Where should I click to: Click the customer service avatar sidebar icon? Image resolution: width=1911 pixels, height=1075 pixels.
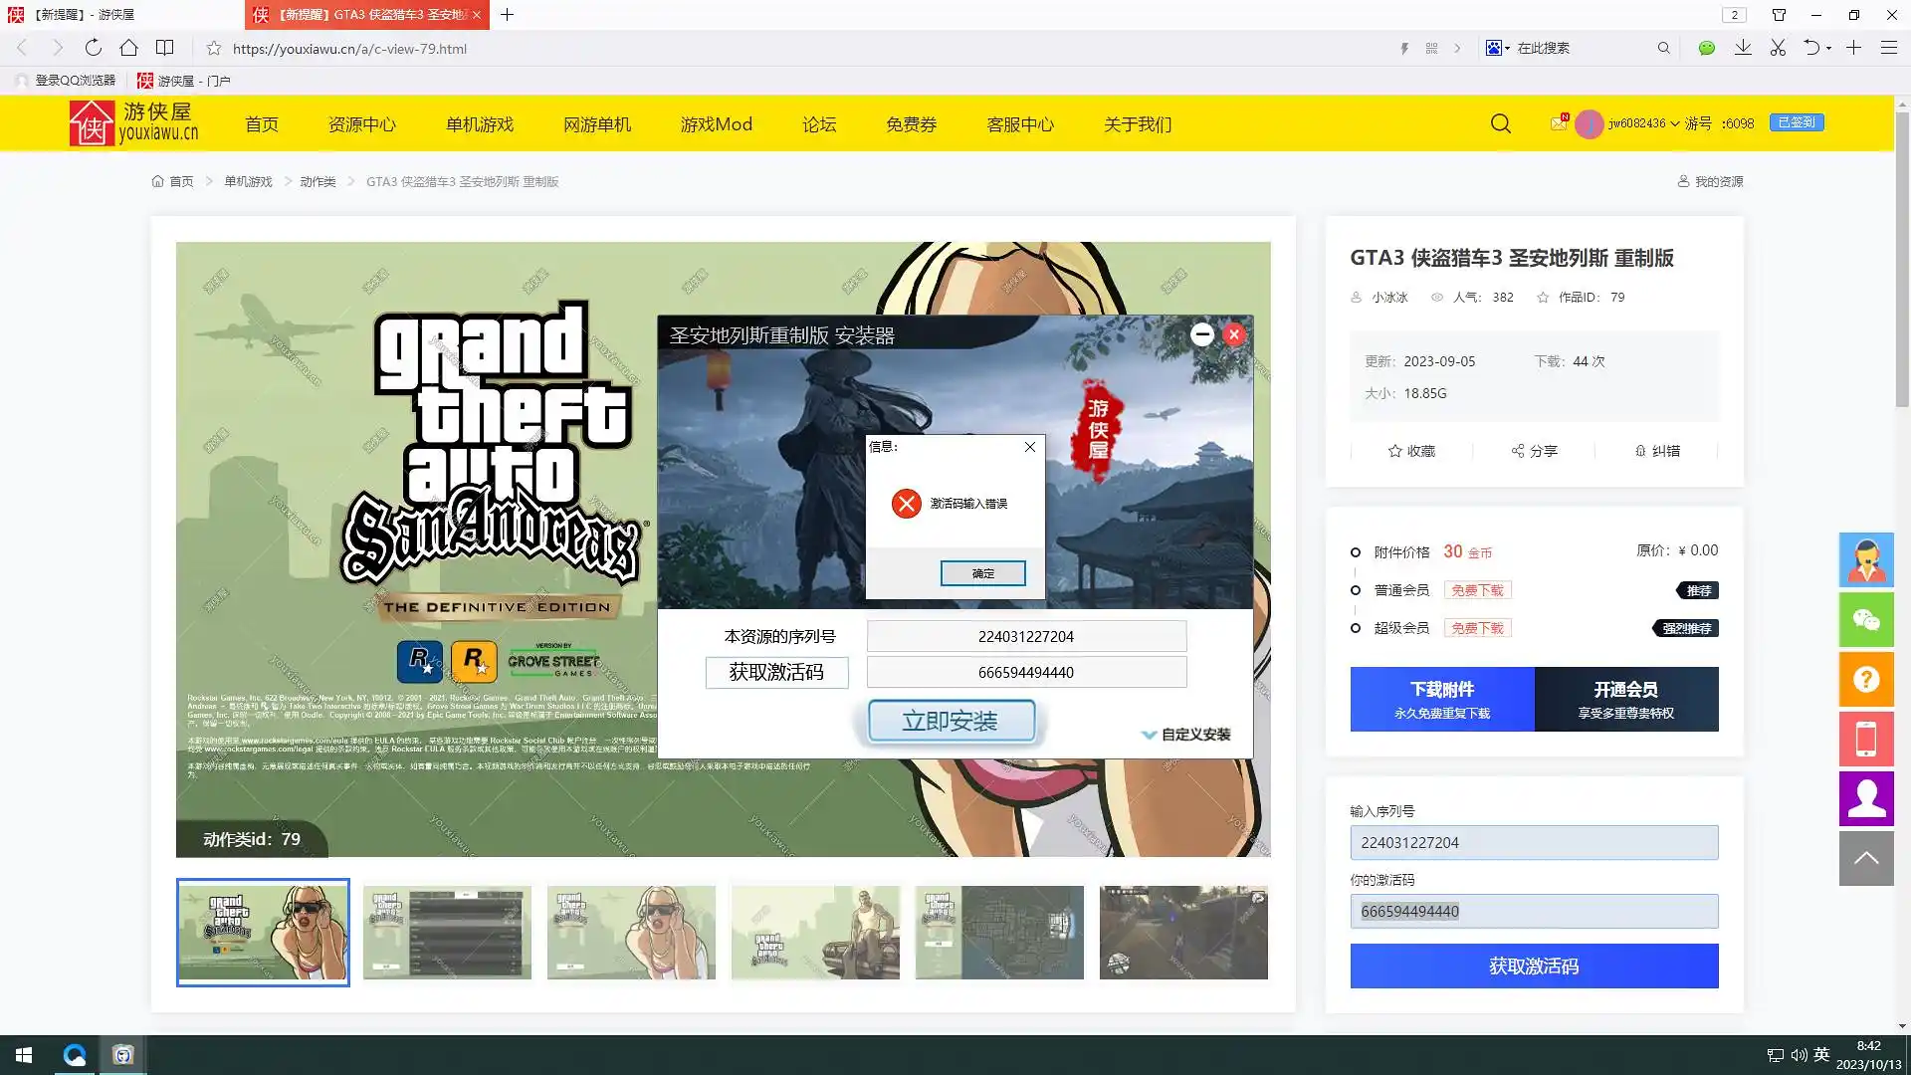[x=1866, y=560]
